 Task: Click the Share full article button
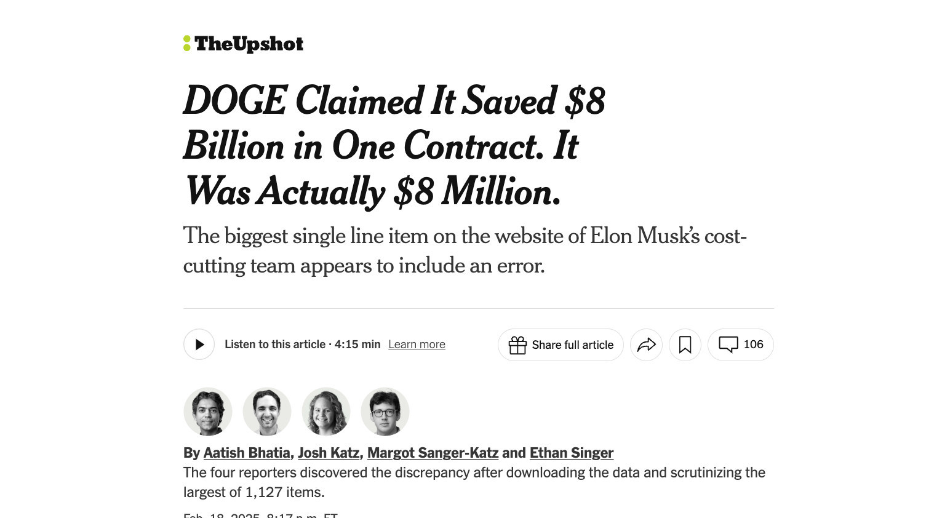coord(572,345)
